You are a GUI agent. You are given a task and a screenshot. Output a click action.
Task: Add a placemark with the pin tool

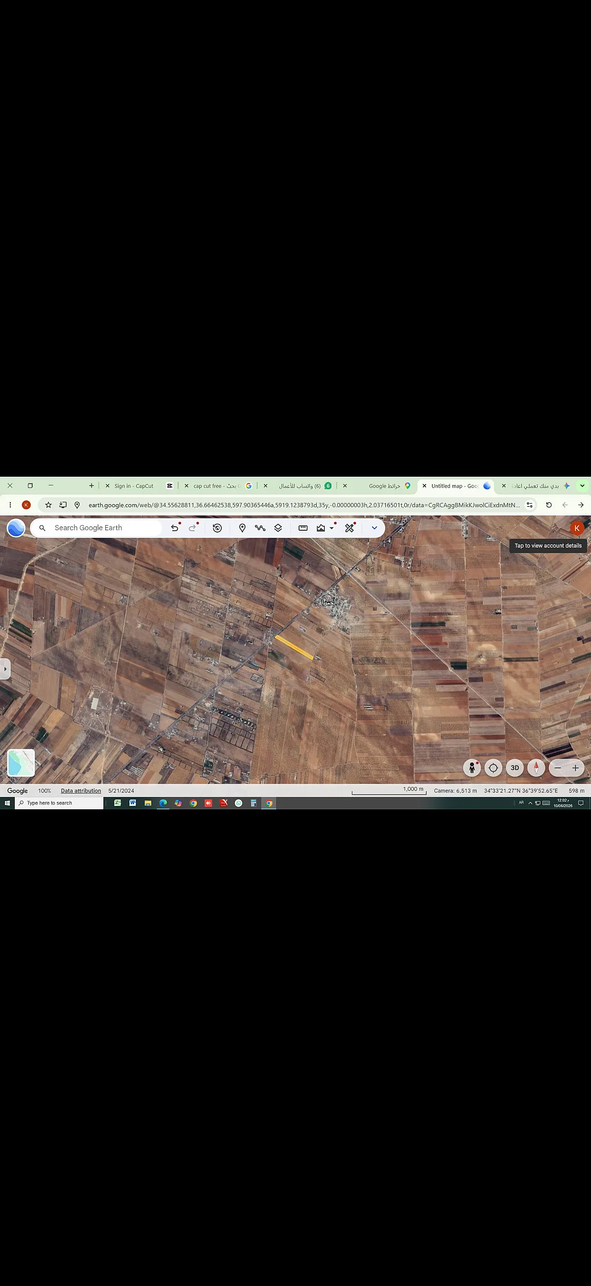pyautogui.click(x=243, y=528)
